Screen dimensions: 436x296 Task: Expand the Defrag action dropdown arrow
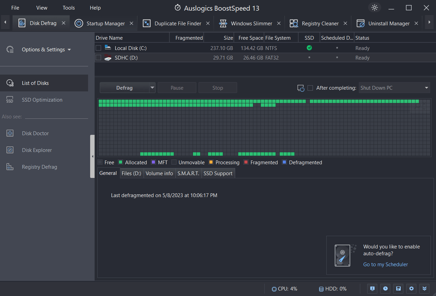[152, 88]
